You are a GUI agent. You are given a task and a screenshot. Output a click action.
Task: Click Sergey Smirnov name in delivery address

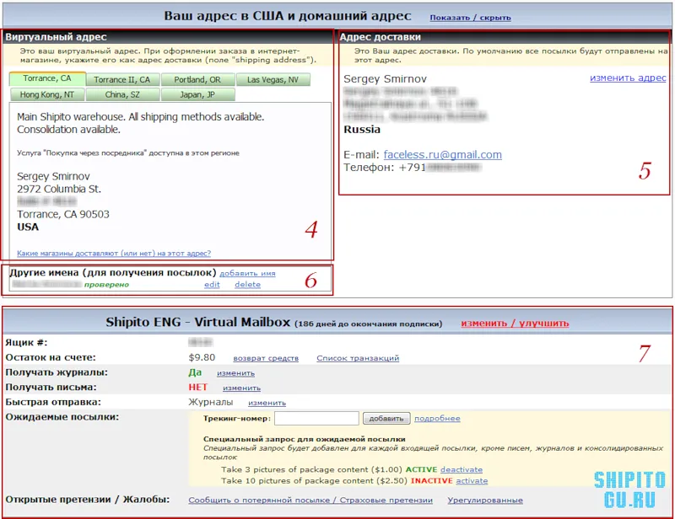[x=385, y=79]
